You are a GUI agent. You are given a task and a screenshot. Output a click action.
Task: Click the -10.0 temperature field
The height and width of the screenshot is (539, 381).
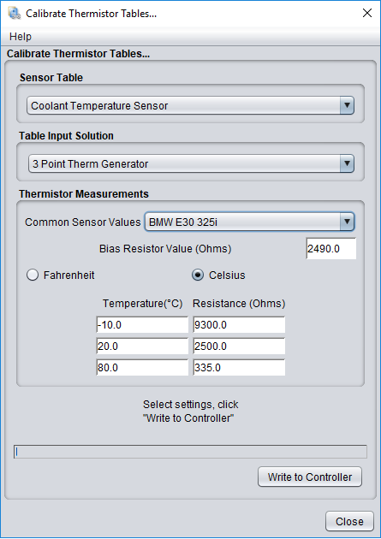142,325
